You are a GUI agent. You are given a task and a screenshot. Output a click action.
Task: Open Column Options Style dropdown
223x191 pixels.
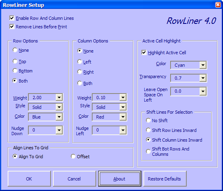(x=123, y=107)
